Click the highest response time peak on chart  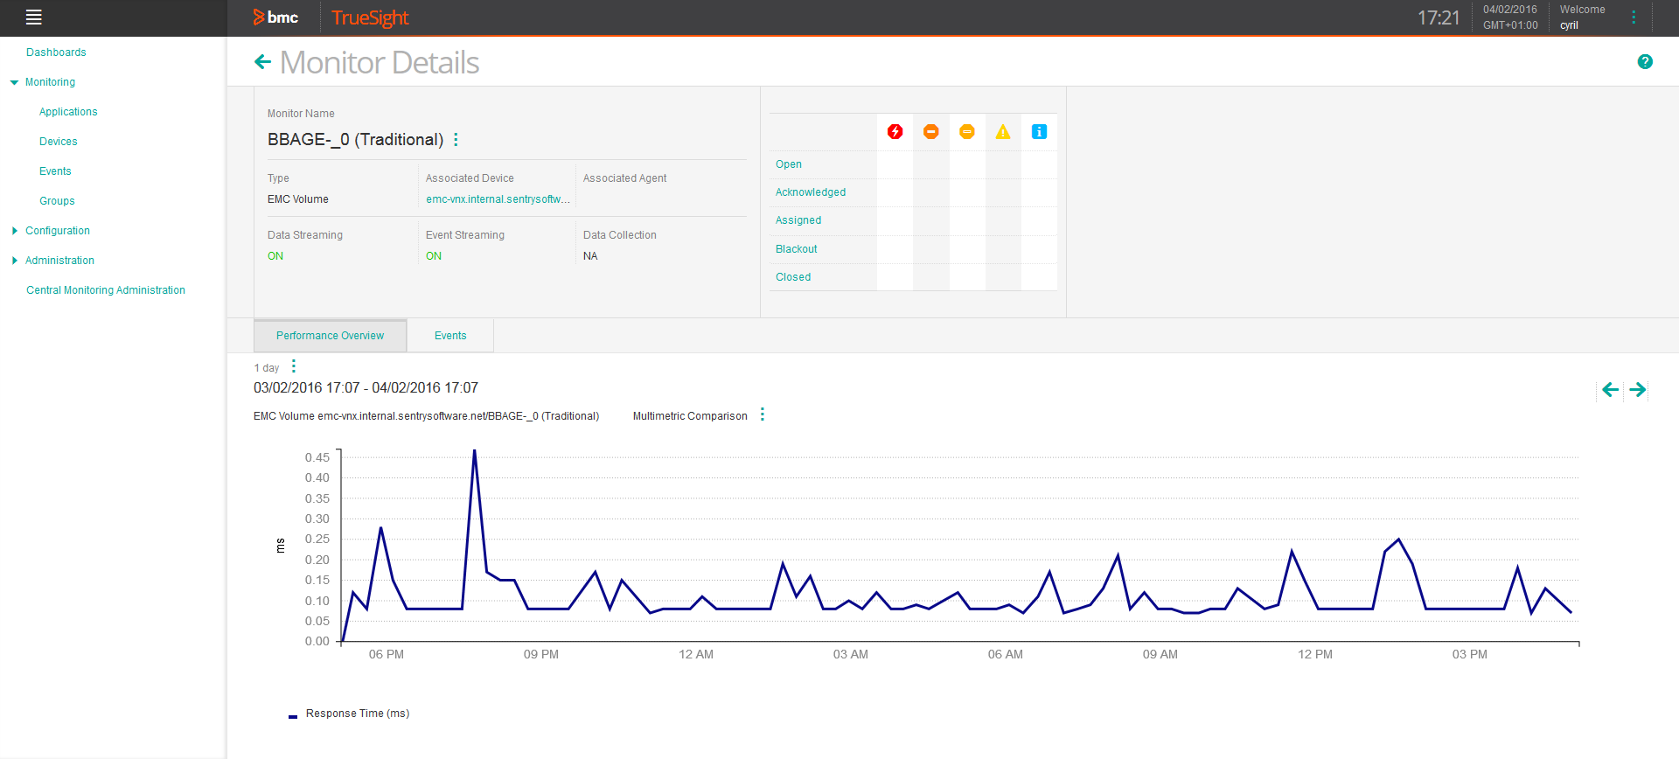[474, 451]
